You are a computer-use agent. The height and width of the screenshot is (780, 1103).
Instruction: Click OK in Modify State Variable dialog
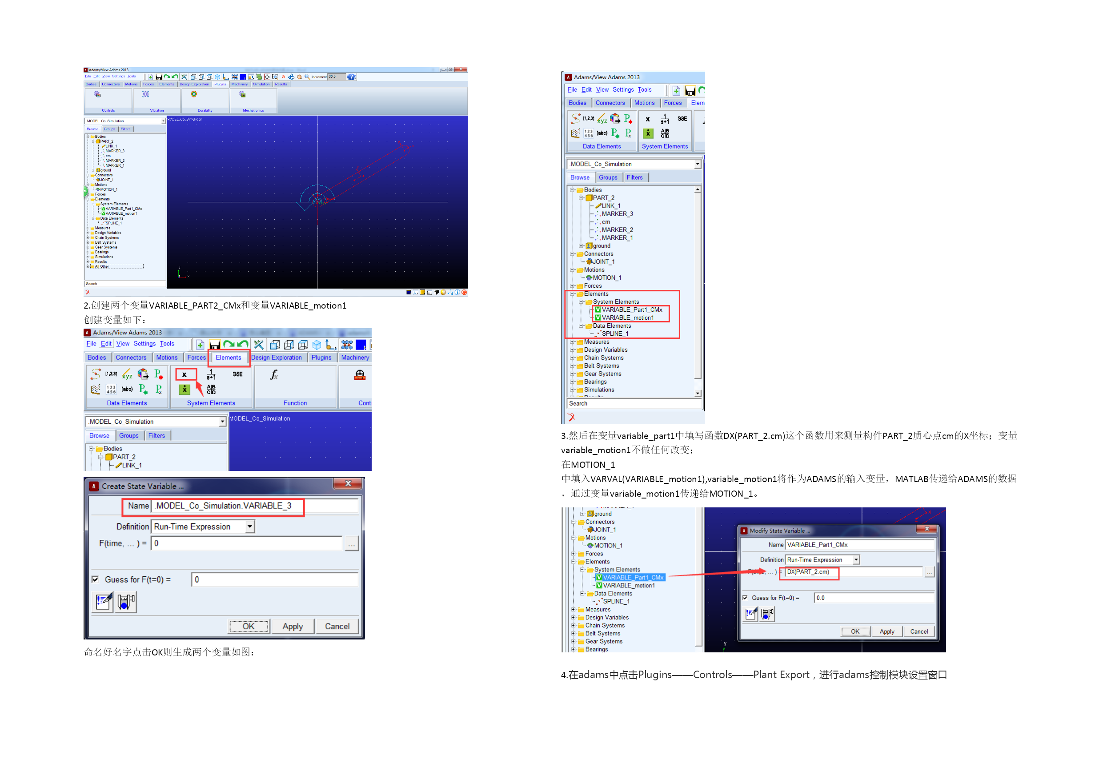(x=855, y=631)
